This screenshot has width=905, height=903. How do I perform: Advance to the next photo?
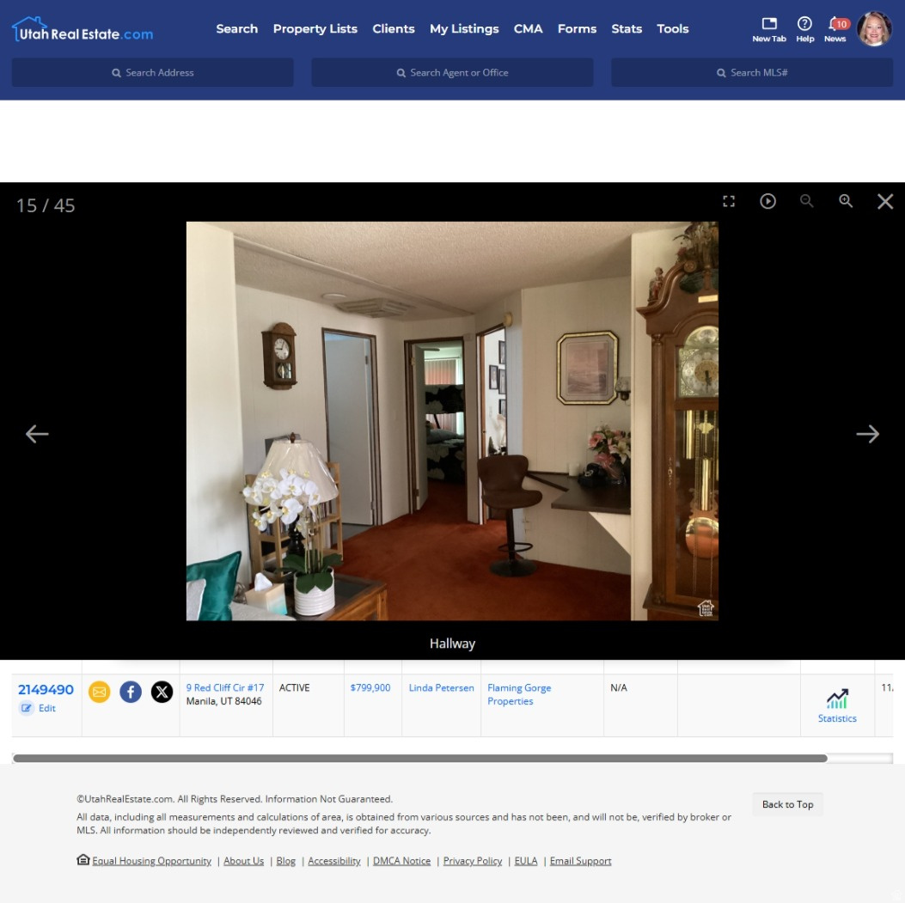(x=868, y=434)
